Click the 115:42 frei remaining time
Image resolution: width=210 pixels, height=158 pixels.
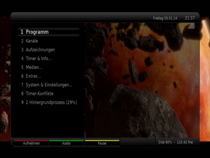(x=185, y=142)
